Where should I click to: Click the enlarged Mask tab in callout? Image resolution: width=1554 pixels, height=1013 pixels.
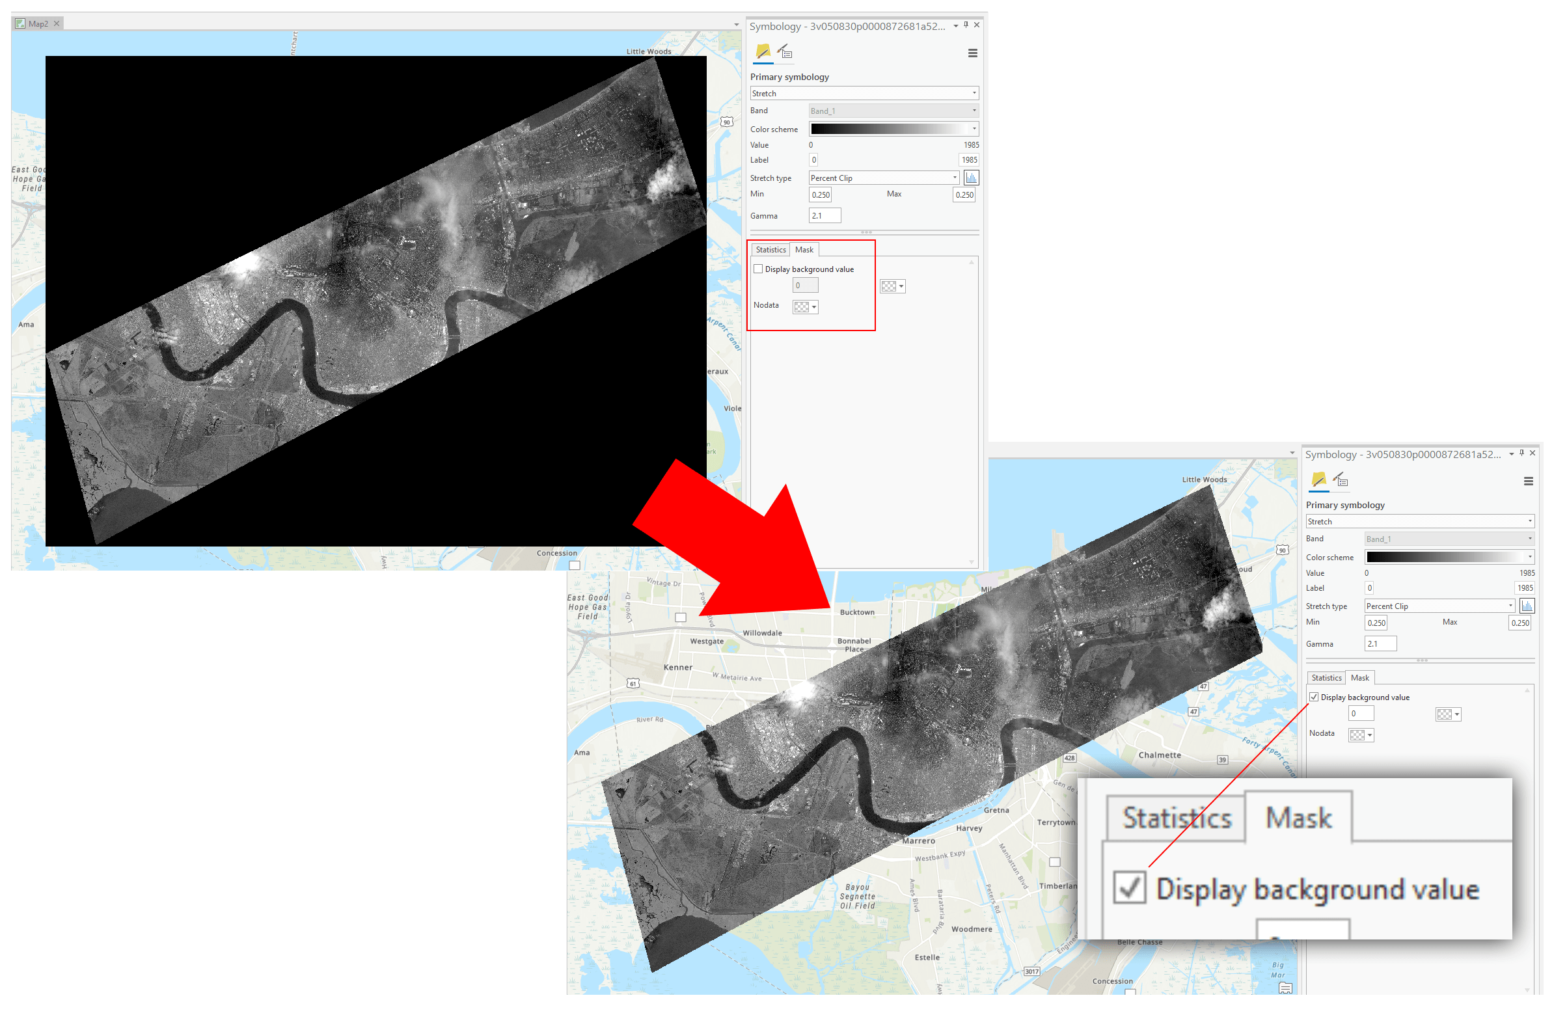pyautogui.click(x=1298, y=818)
